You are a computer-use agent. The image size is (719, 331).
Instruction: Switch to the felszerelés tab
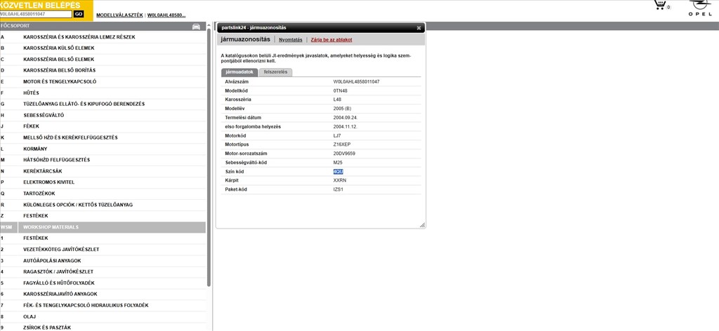[x=275, y=72]
